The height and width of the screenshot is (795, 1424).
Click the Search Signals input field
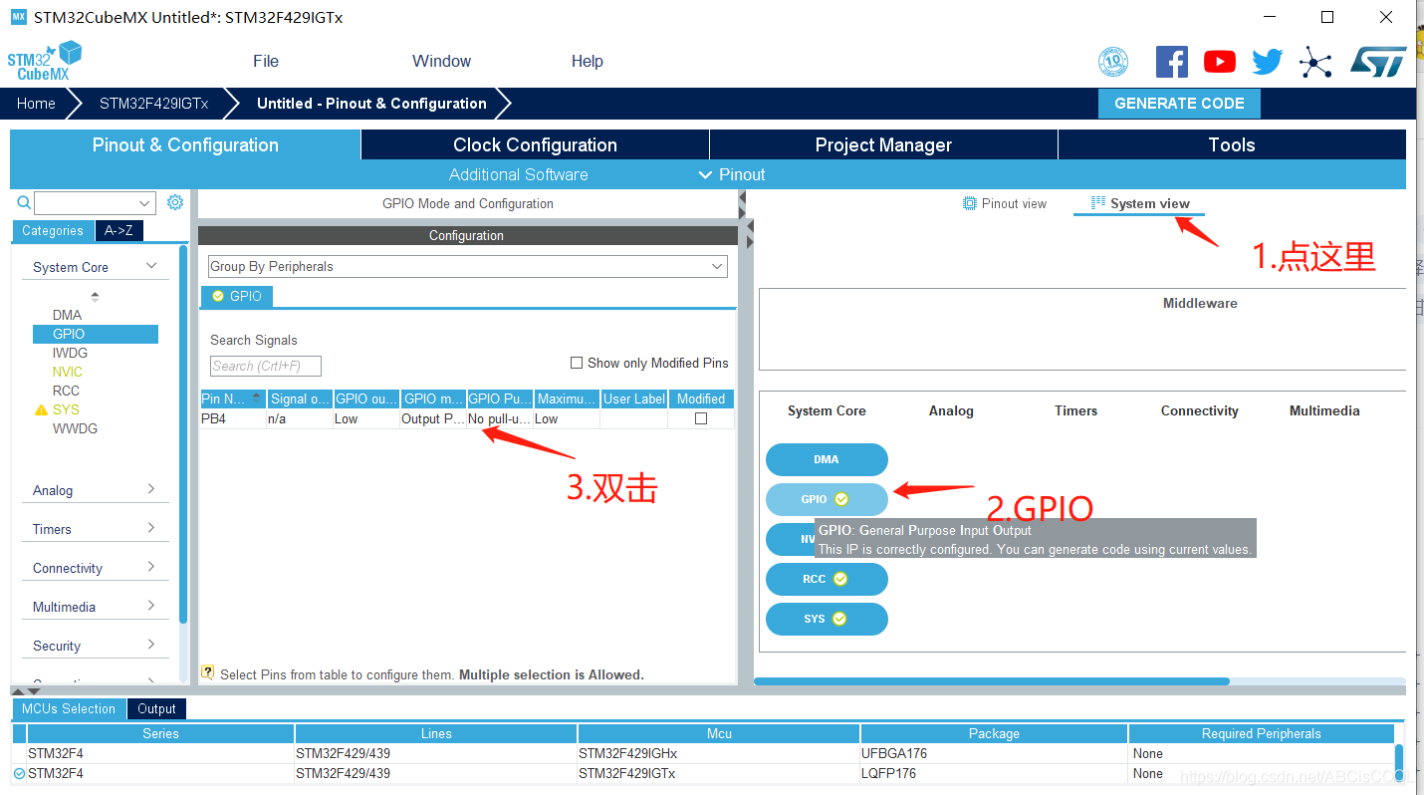(x=266, y=366)
